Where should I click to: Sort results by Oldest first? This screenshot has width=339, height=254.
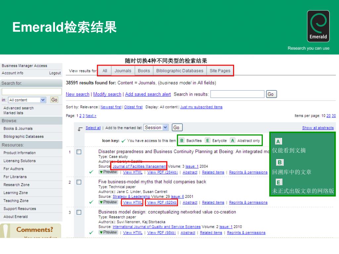[x=133, y=107]
